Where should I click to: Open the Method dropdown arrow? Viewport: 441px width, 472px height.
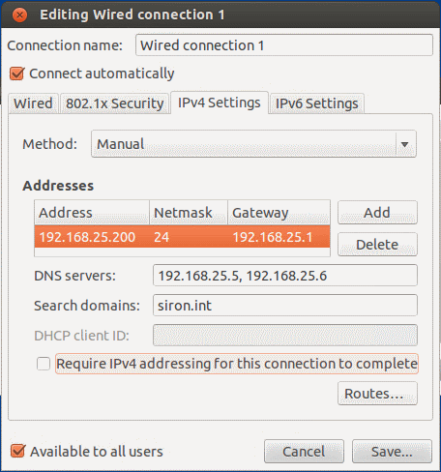[405, 144]
